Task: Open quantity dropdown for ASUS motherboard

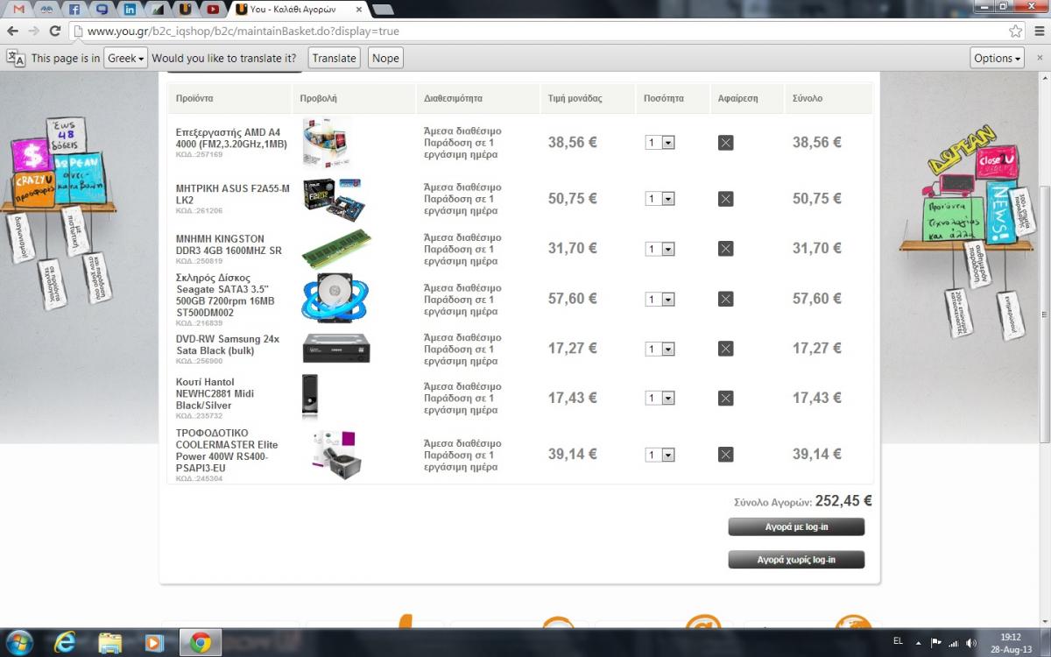Action: point(660,199)
